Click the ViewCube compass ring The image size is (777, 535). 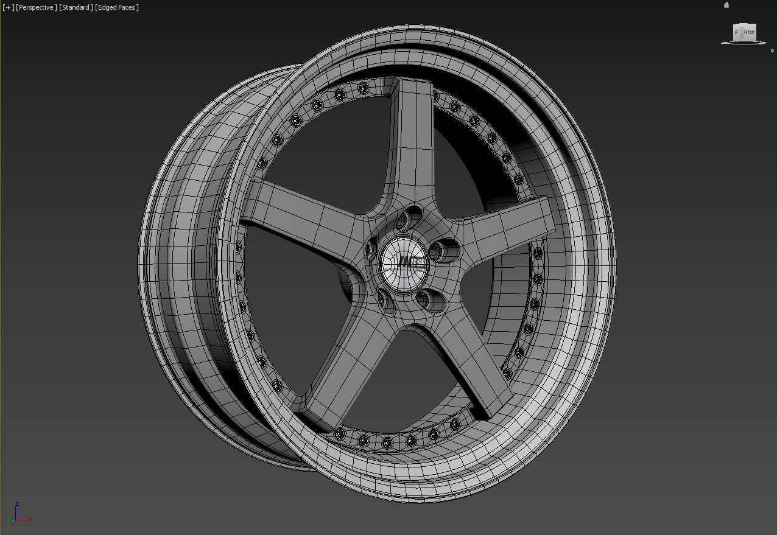tap(743, 43)
